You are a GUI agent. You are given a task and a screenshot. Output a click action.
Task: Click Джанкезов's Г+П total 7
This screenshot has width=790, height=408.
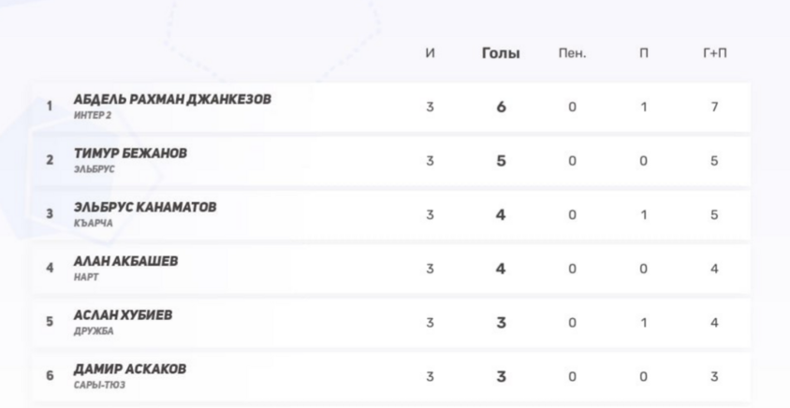coord(714,107)
